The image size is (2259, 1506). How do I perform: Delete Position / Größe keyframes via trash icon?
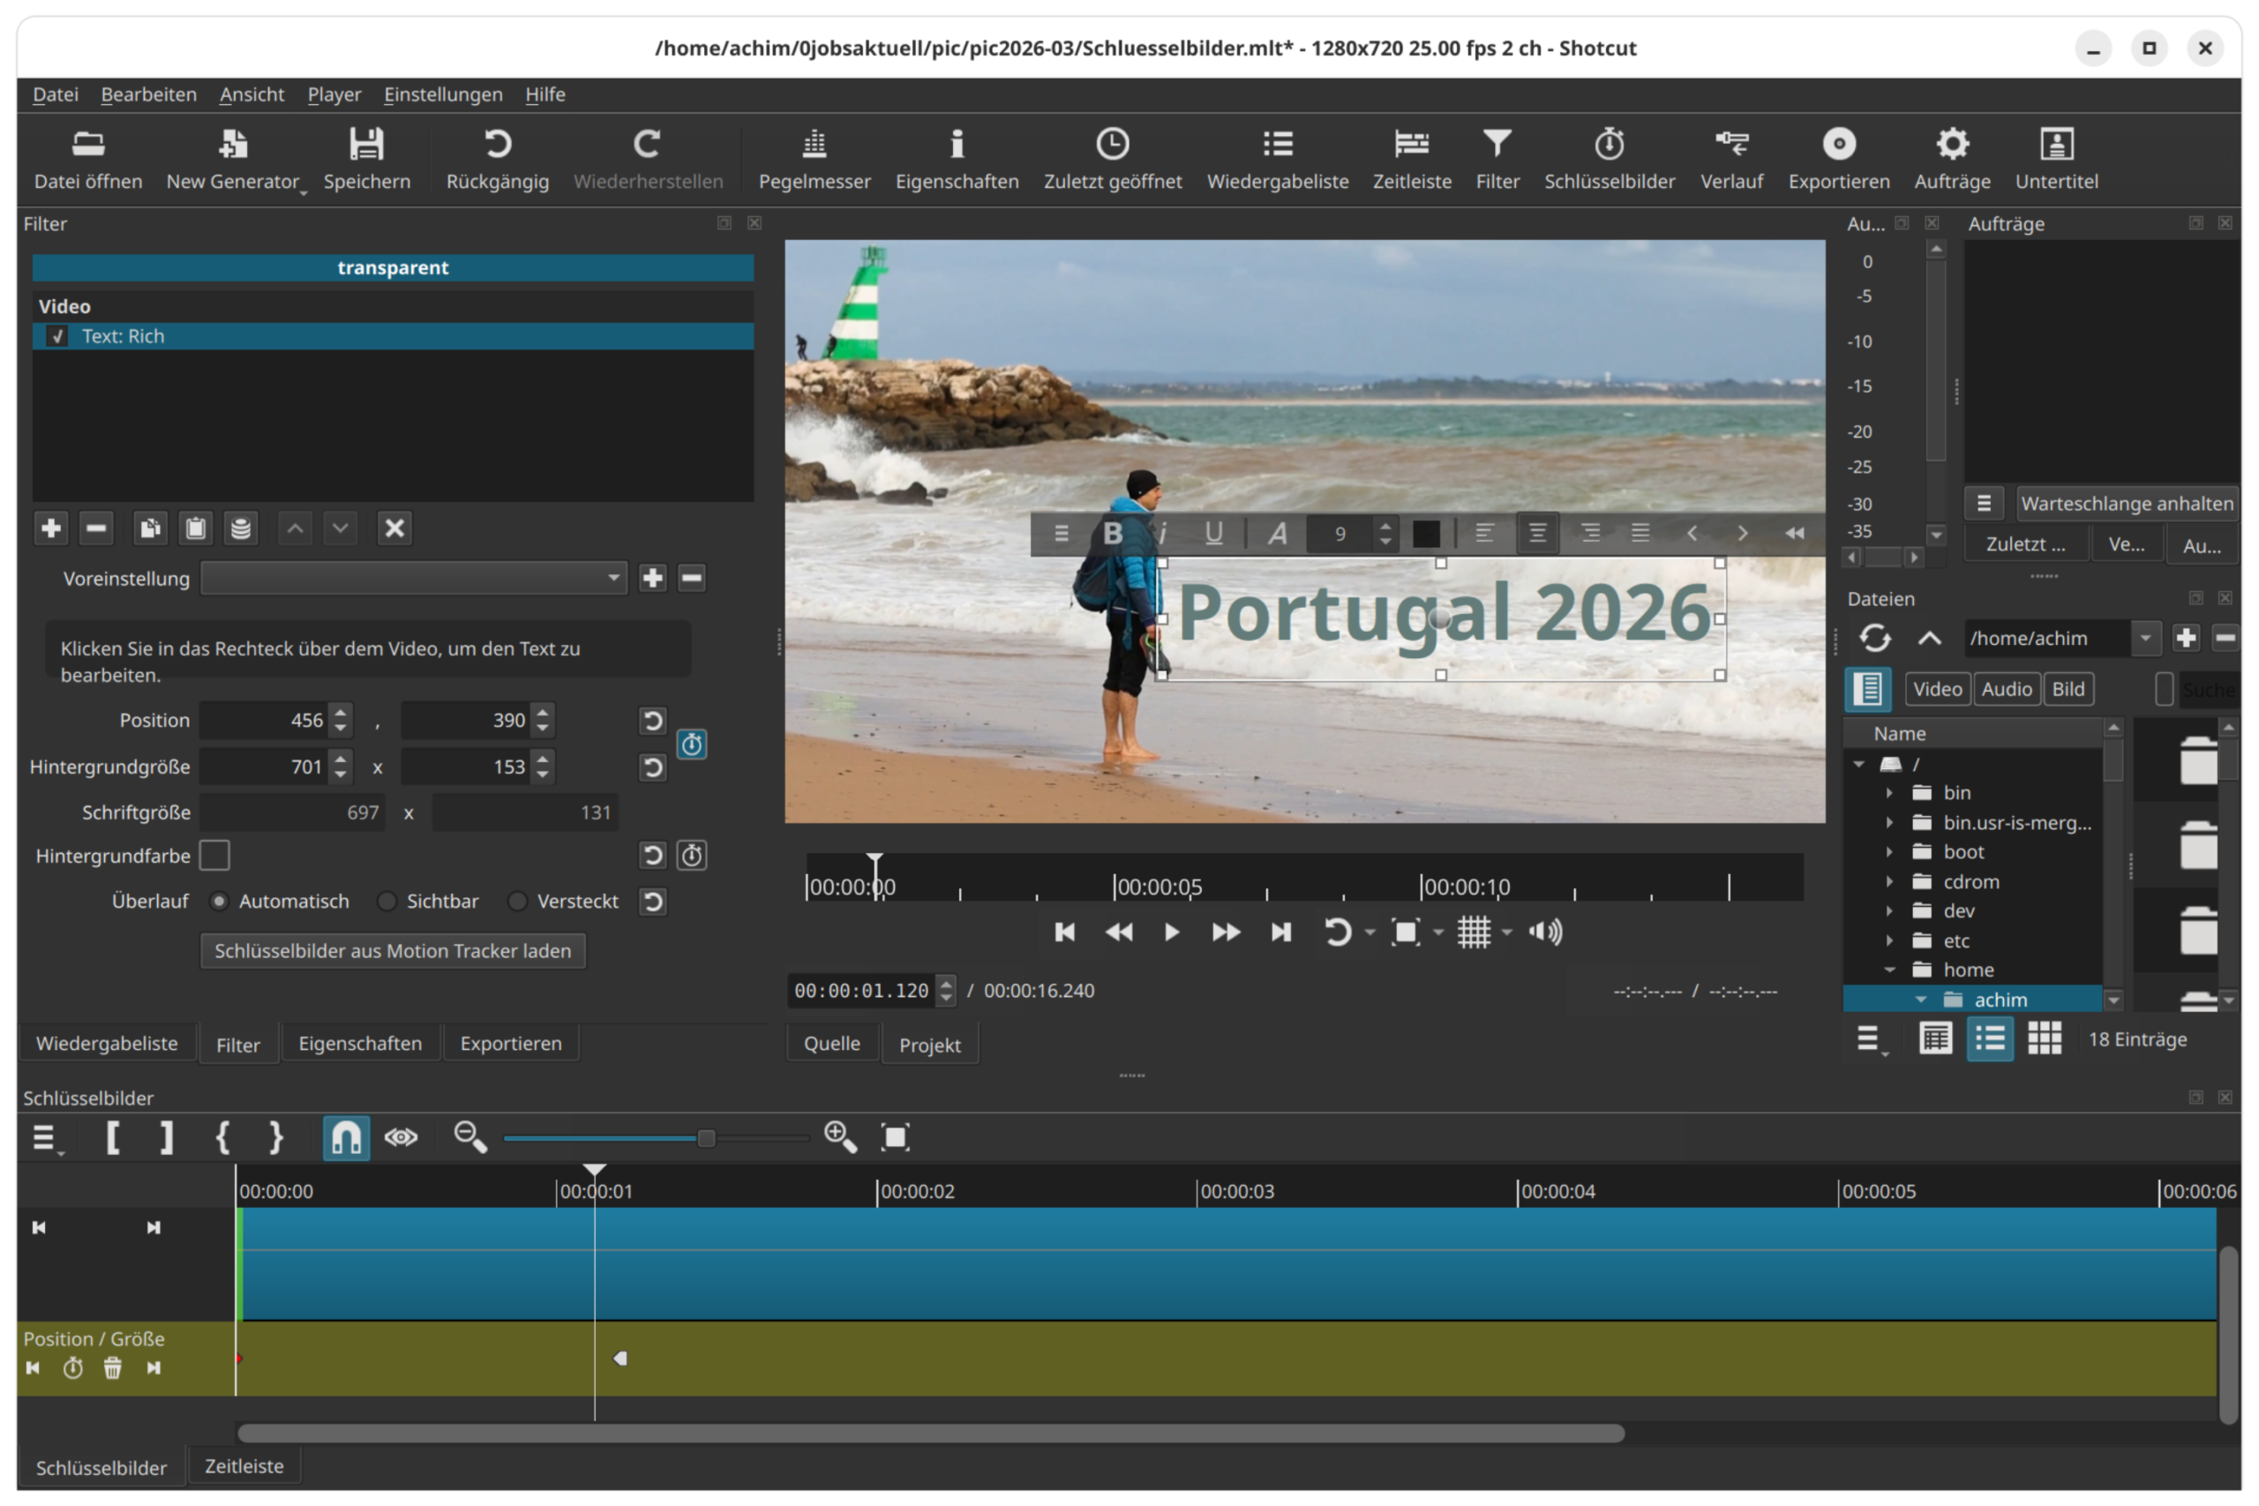[112, 1367]
